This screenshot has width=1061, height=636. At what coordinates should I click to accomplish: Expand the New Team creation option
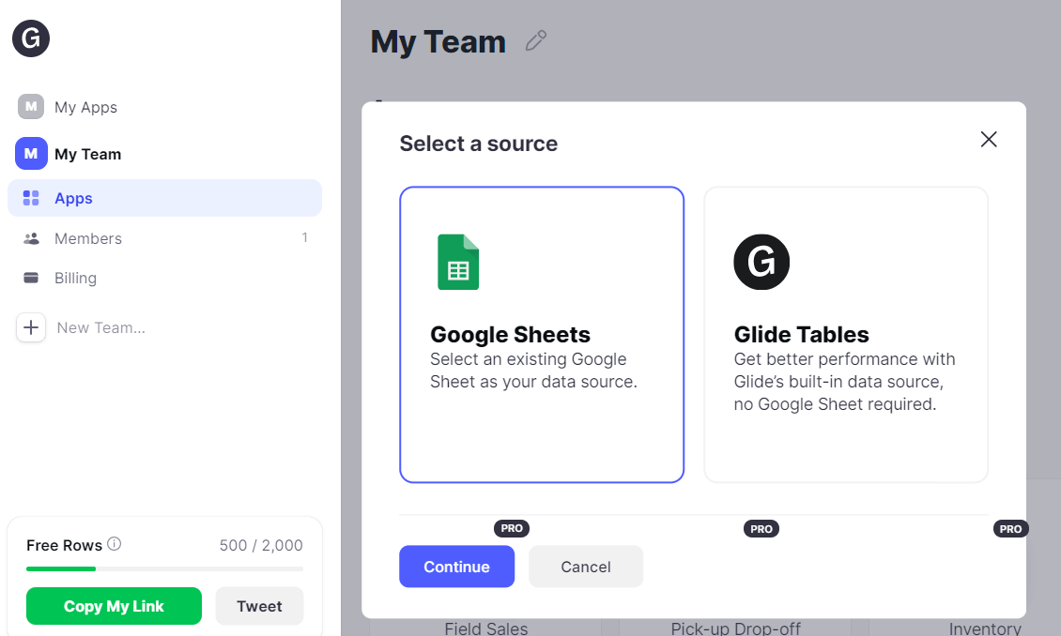[x=31, y=327]
